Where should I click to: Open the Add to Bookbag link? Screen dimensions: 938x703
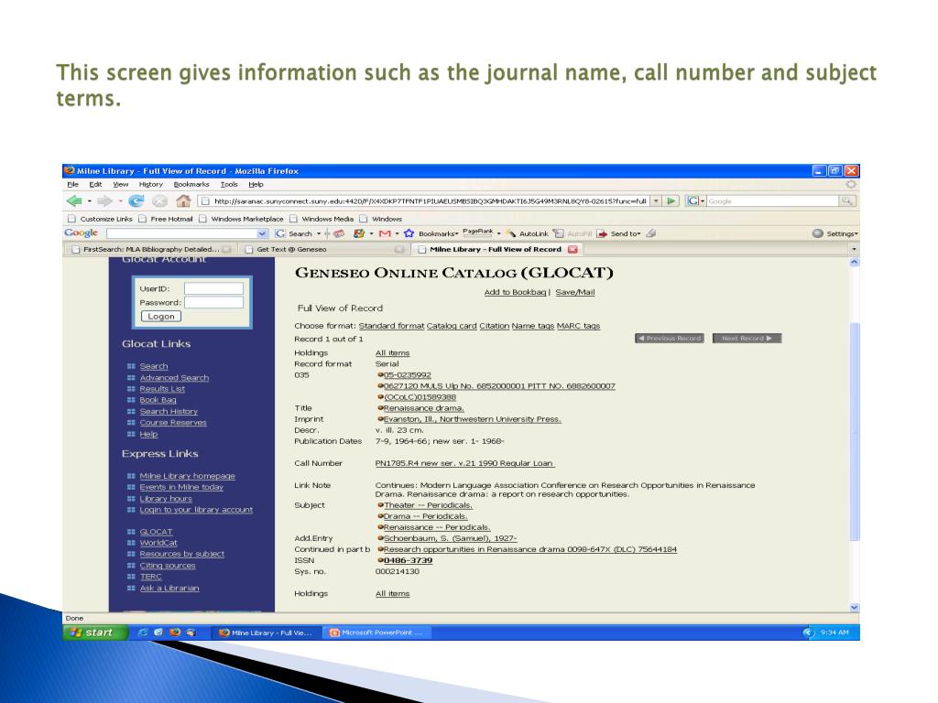coord(515,292)
